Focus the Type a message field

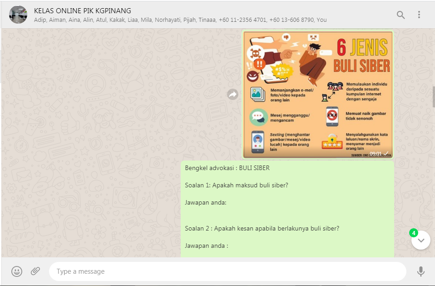click(227, 271)
